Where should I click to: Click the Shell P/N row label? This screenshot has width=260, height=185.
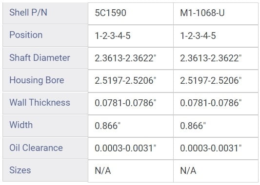(28, 13)
